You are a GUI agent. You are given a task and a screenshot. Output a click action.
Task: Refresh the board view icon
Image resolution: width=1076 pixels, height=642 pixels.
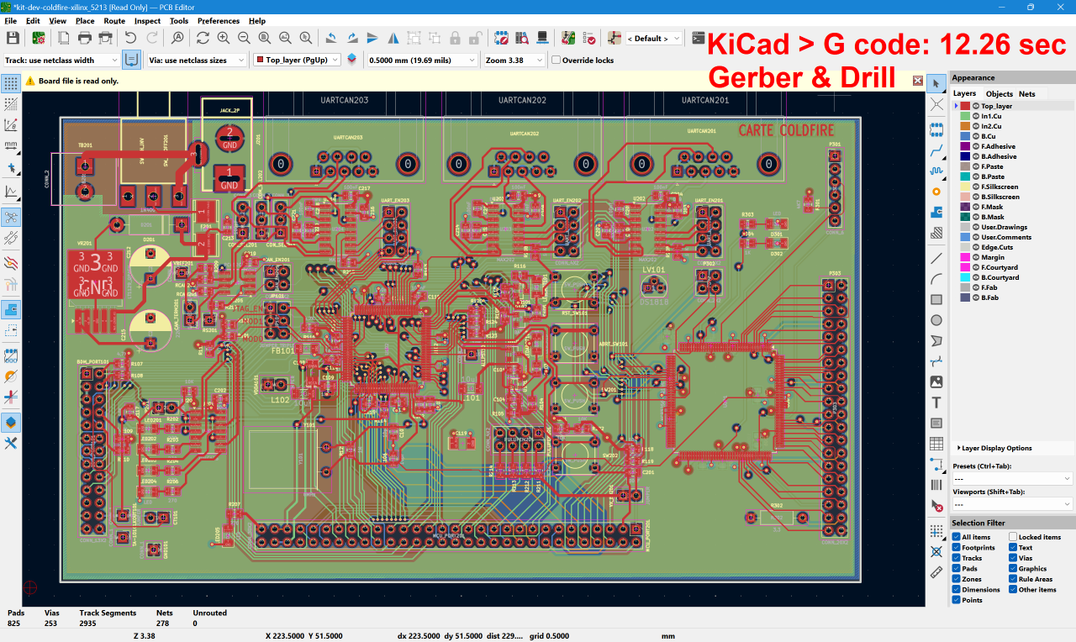(x=203, y=38)
